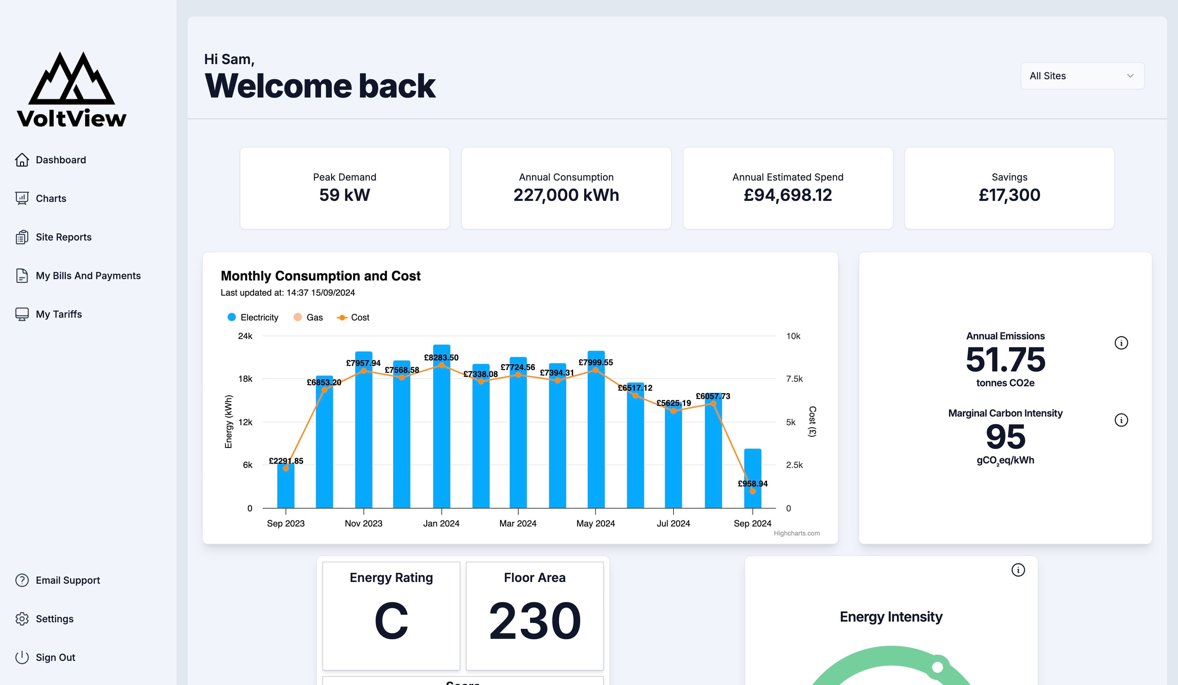Image resolution: width=1178 pixels, height=685 pixels.
Task: Open Settings using the gear icon
Action: click(22, 618)
